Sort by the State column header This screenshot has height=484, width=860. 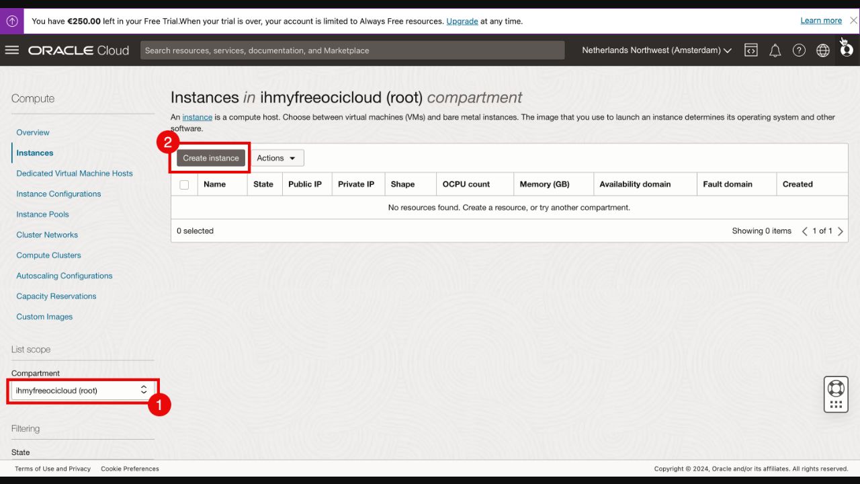point(263,184)
